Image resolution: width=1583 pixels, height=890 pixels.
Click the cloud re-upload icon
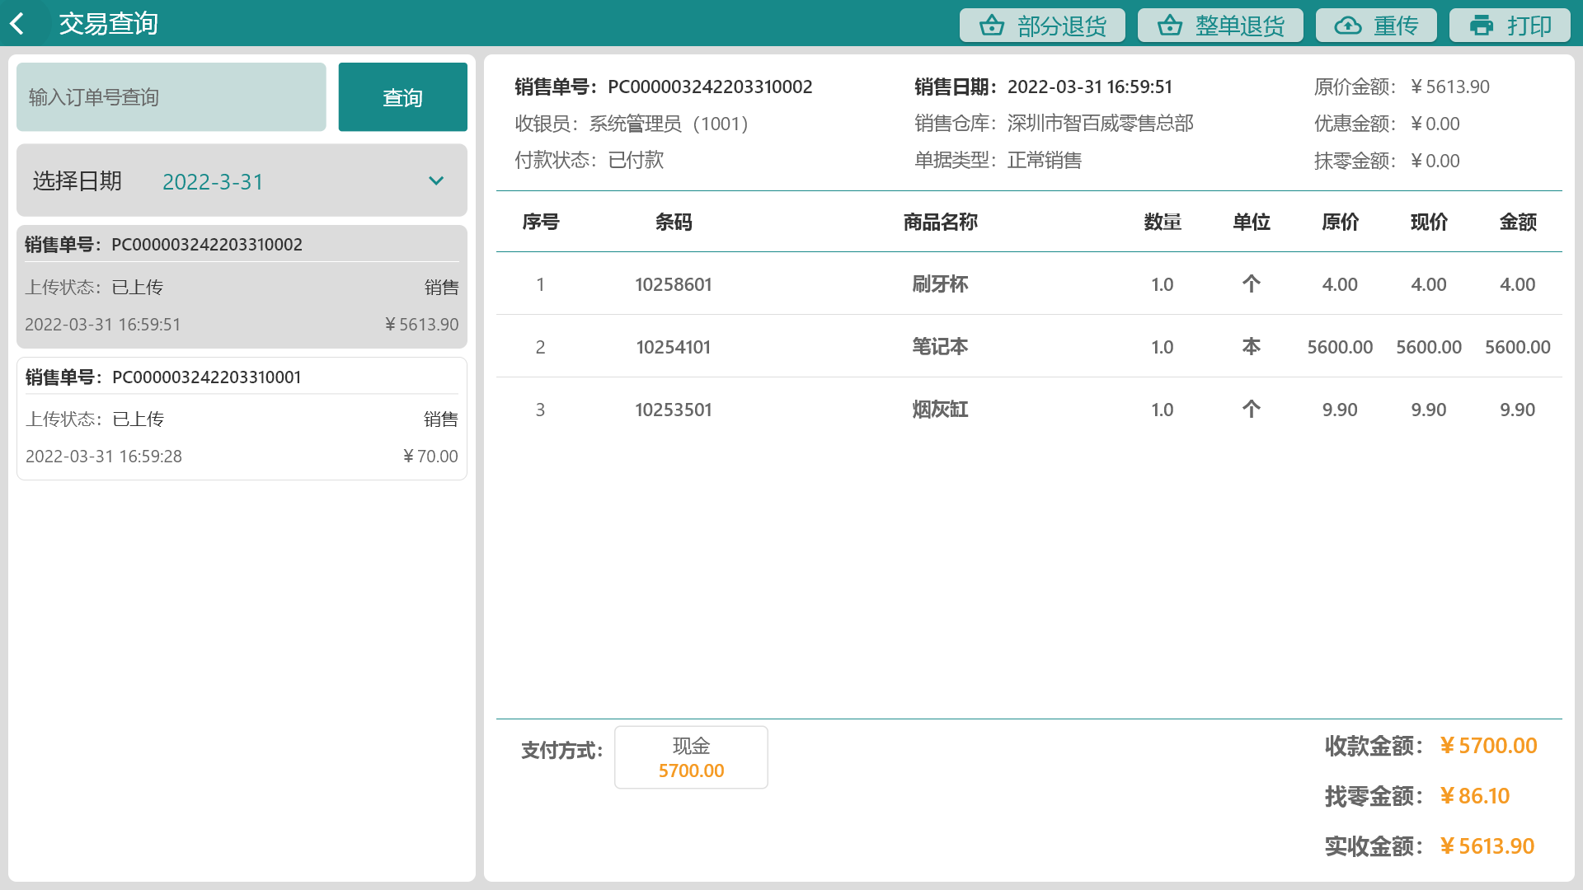(x=1347, y=26)
